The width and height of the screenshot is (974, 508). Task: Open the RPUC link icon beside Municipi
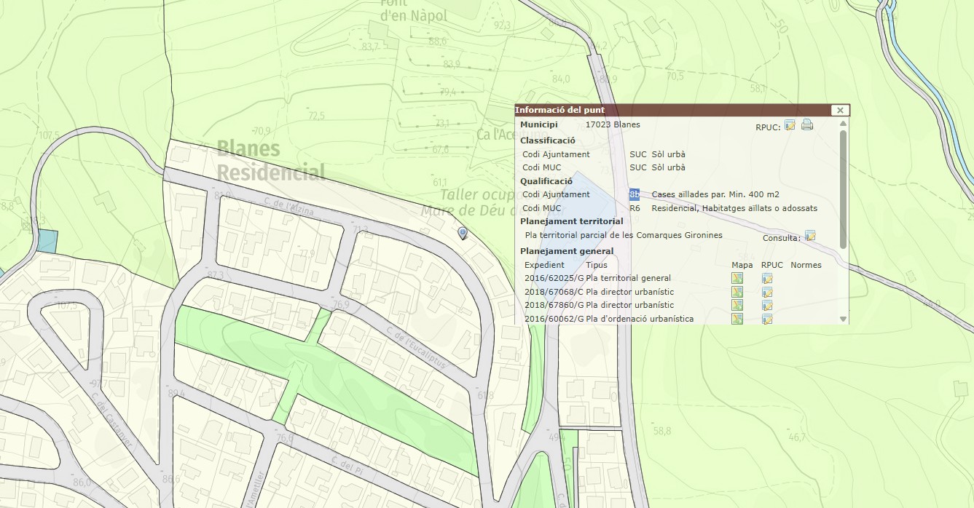tap(790, 125)
